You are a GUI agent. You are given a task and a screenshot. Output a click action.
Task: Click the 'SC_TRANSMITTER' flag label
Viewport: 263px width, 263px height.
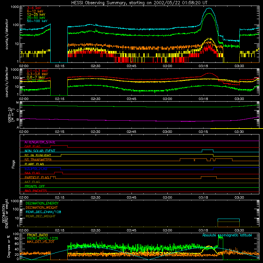(x=38, y=160)
